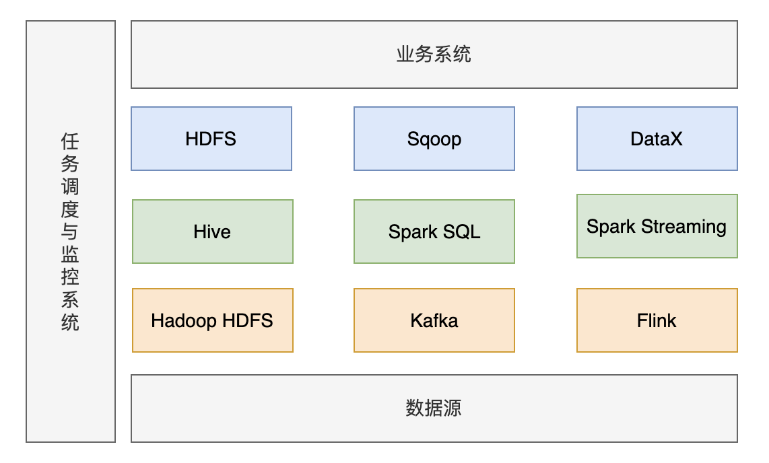Pick the DataX block

click(657, 139)
